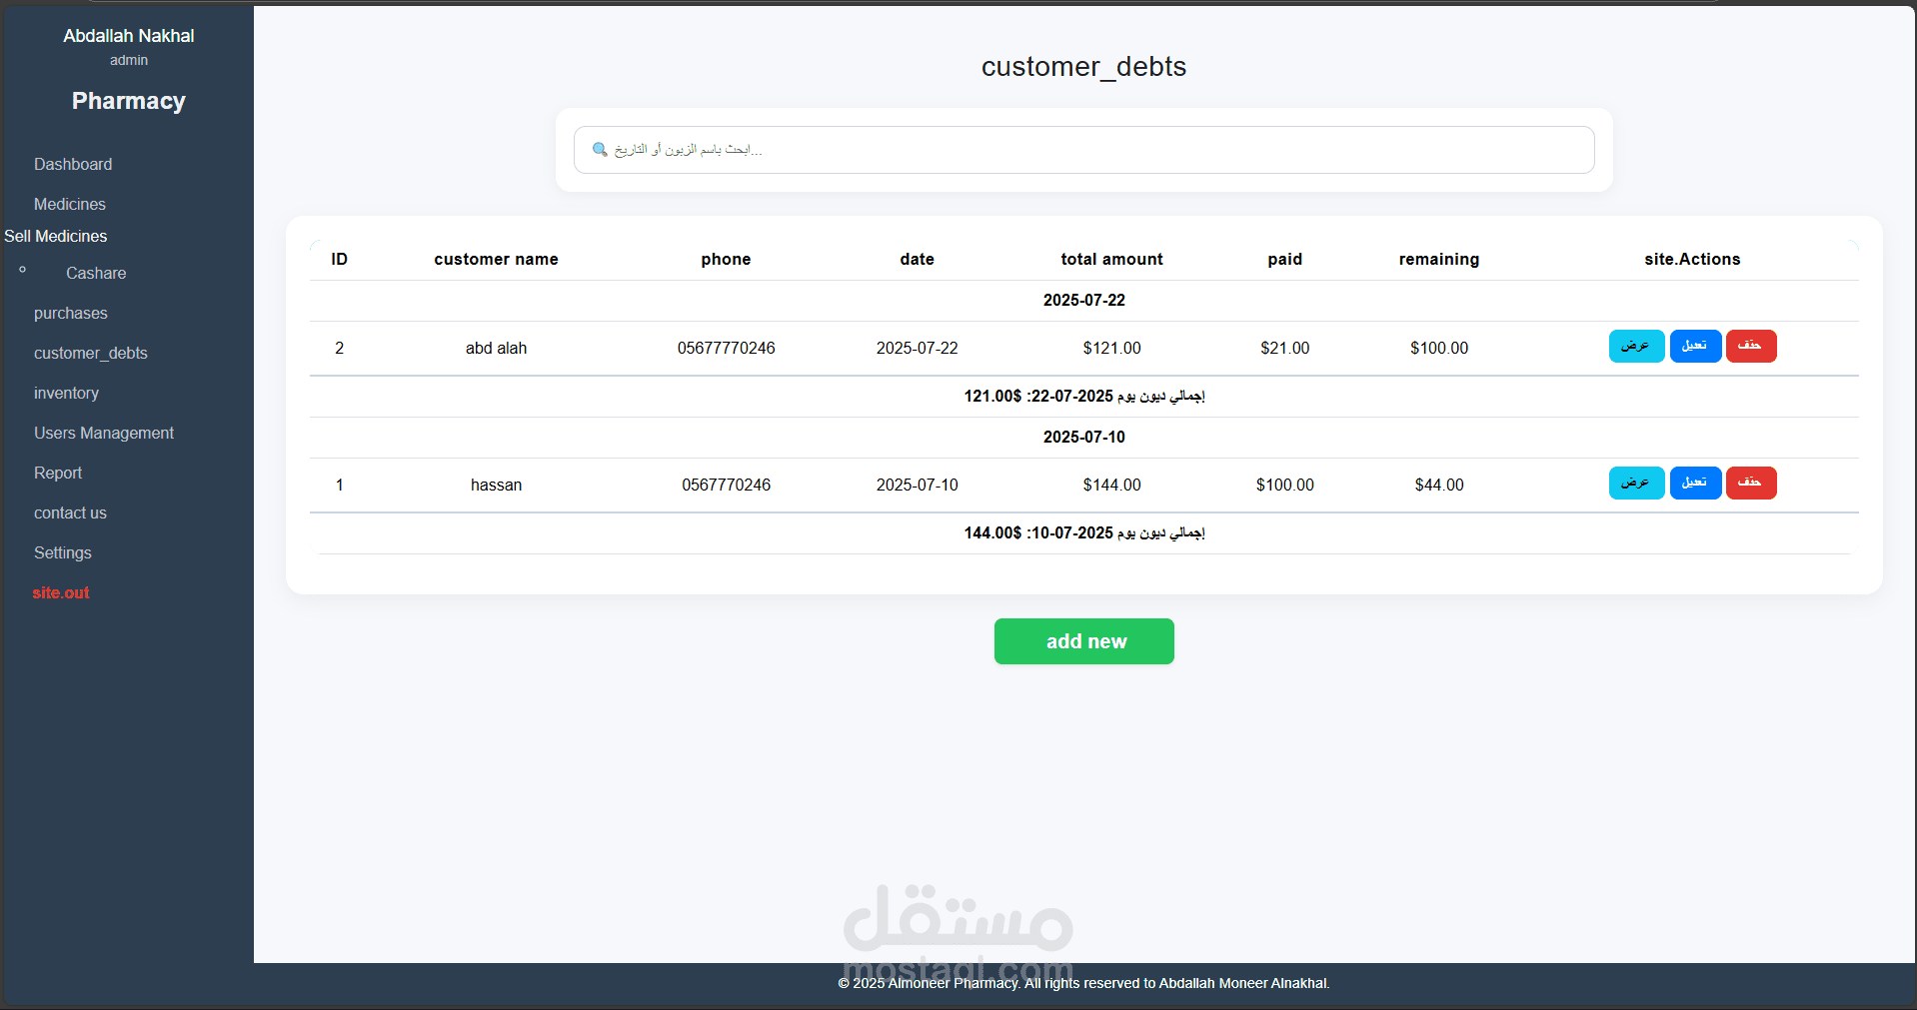The width and height of the screenshot is (1917, 1010).
Task: Click the magnifier icon in the search box
Action: coord(600,150)
